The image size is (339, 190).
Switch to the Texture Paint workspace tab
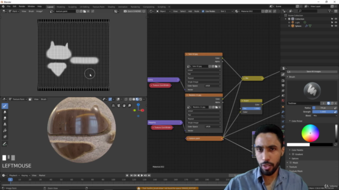[x=99, y=7]
